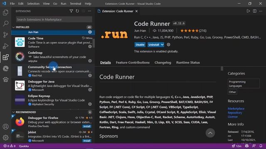This screenshot has height=149, width=266.
Task: Open the Search view in activity bar
Action: point(5,24)
